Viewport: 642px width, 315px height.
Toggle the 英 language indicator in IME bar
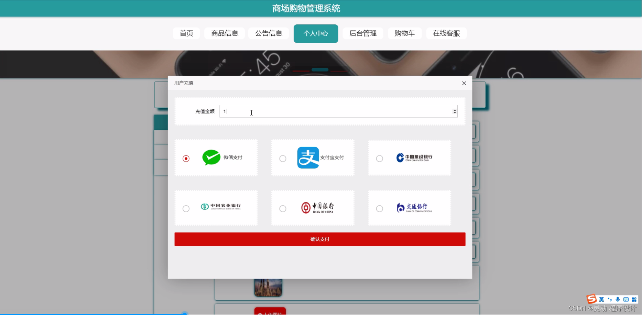[601, 300]
